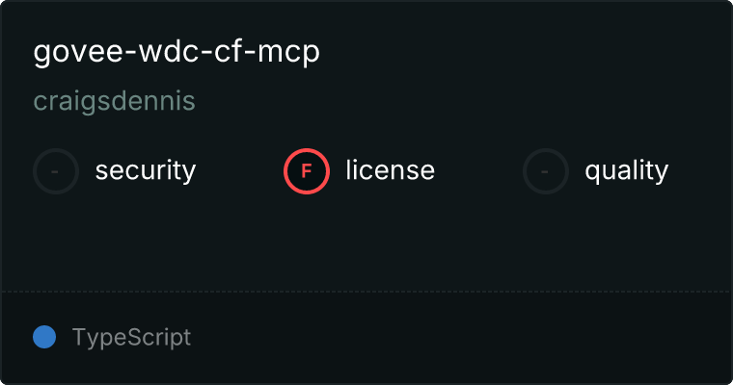Screen dimensions: 733x385
Task: Click the TypeScript language label
Action: pyautogui.click(x=131, y=338)
